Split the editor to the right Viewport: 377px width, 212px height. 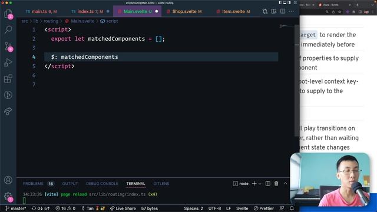[283, 12]
